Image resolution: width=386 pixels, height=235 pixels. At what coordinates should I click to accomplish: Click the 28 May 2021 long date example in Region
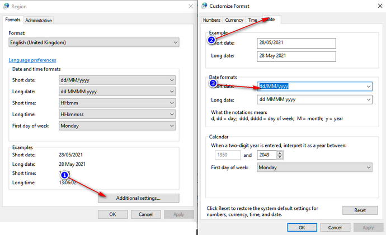[x=72, y=164]
